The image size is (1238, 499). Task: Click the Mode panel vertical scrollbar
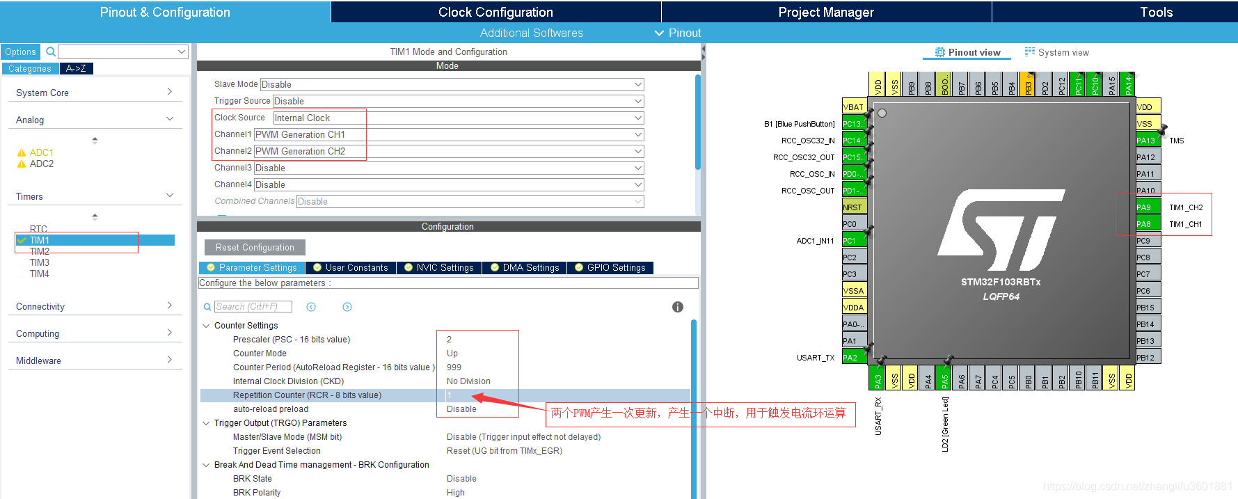[x=697, y=122]
